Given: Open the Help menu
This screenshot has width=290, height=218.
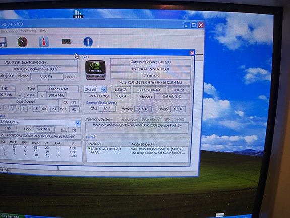Looking at the screenshot, I should pos(43,31).
